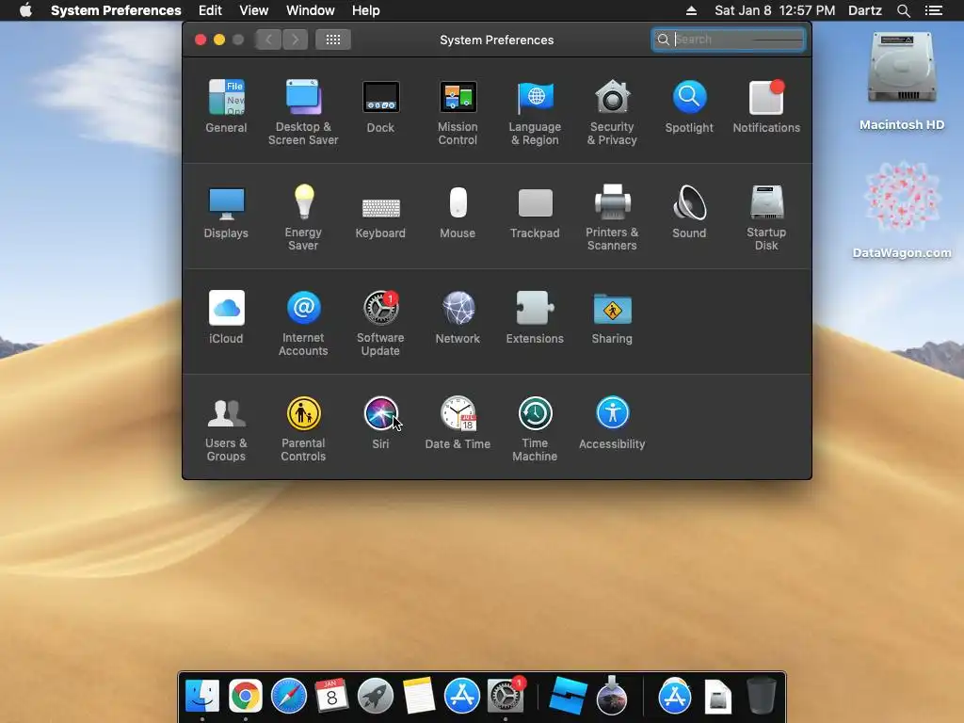This screenshot has width=964, height=723.
Task: Open Notes from the Dock
Action: click(419, 696)
